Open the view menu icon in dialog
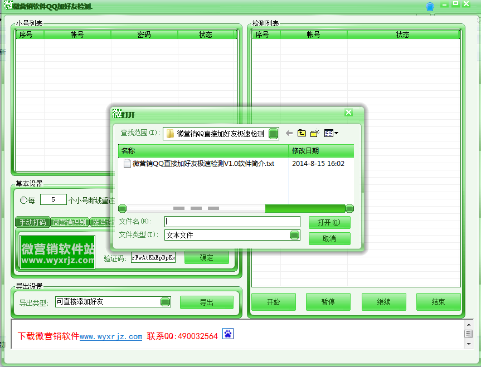481x367 pixels. (x=331, y=133)
